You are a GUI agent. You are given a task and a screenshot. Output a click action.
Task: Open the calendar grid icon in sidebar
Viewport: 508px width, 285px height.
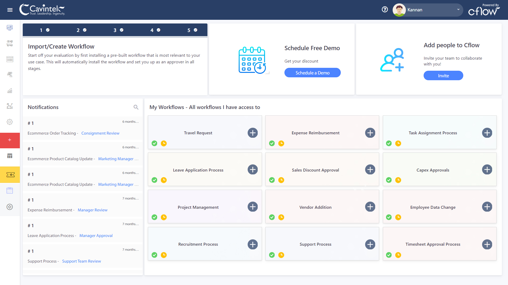tap(10, 59)
